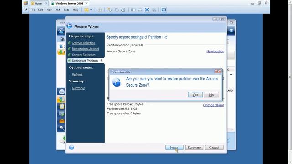The width and height of the screenshot is (292, 164).
Task: Click the pin icon left of File menu
Action: 26,10
